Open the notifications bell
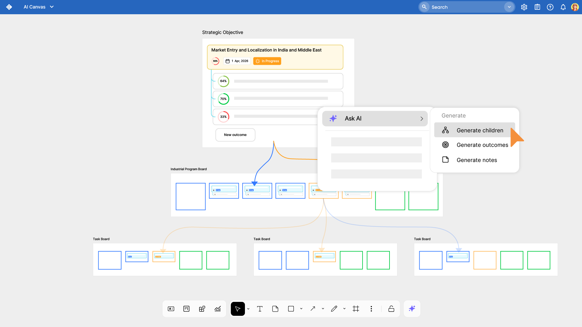 (563, 7)
